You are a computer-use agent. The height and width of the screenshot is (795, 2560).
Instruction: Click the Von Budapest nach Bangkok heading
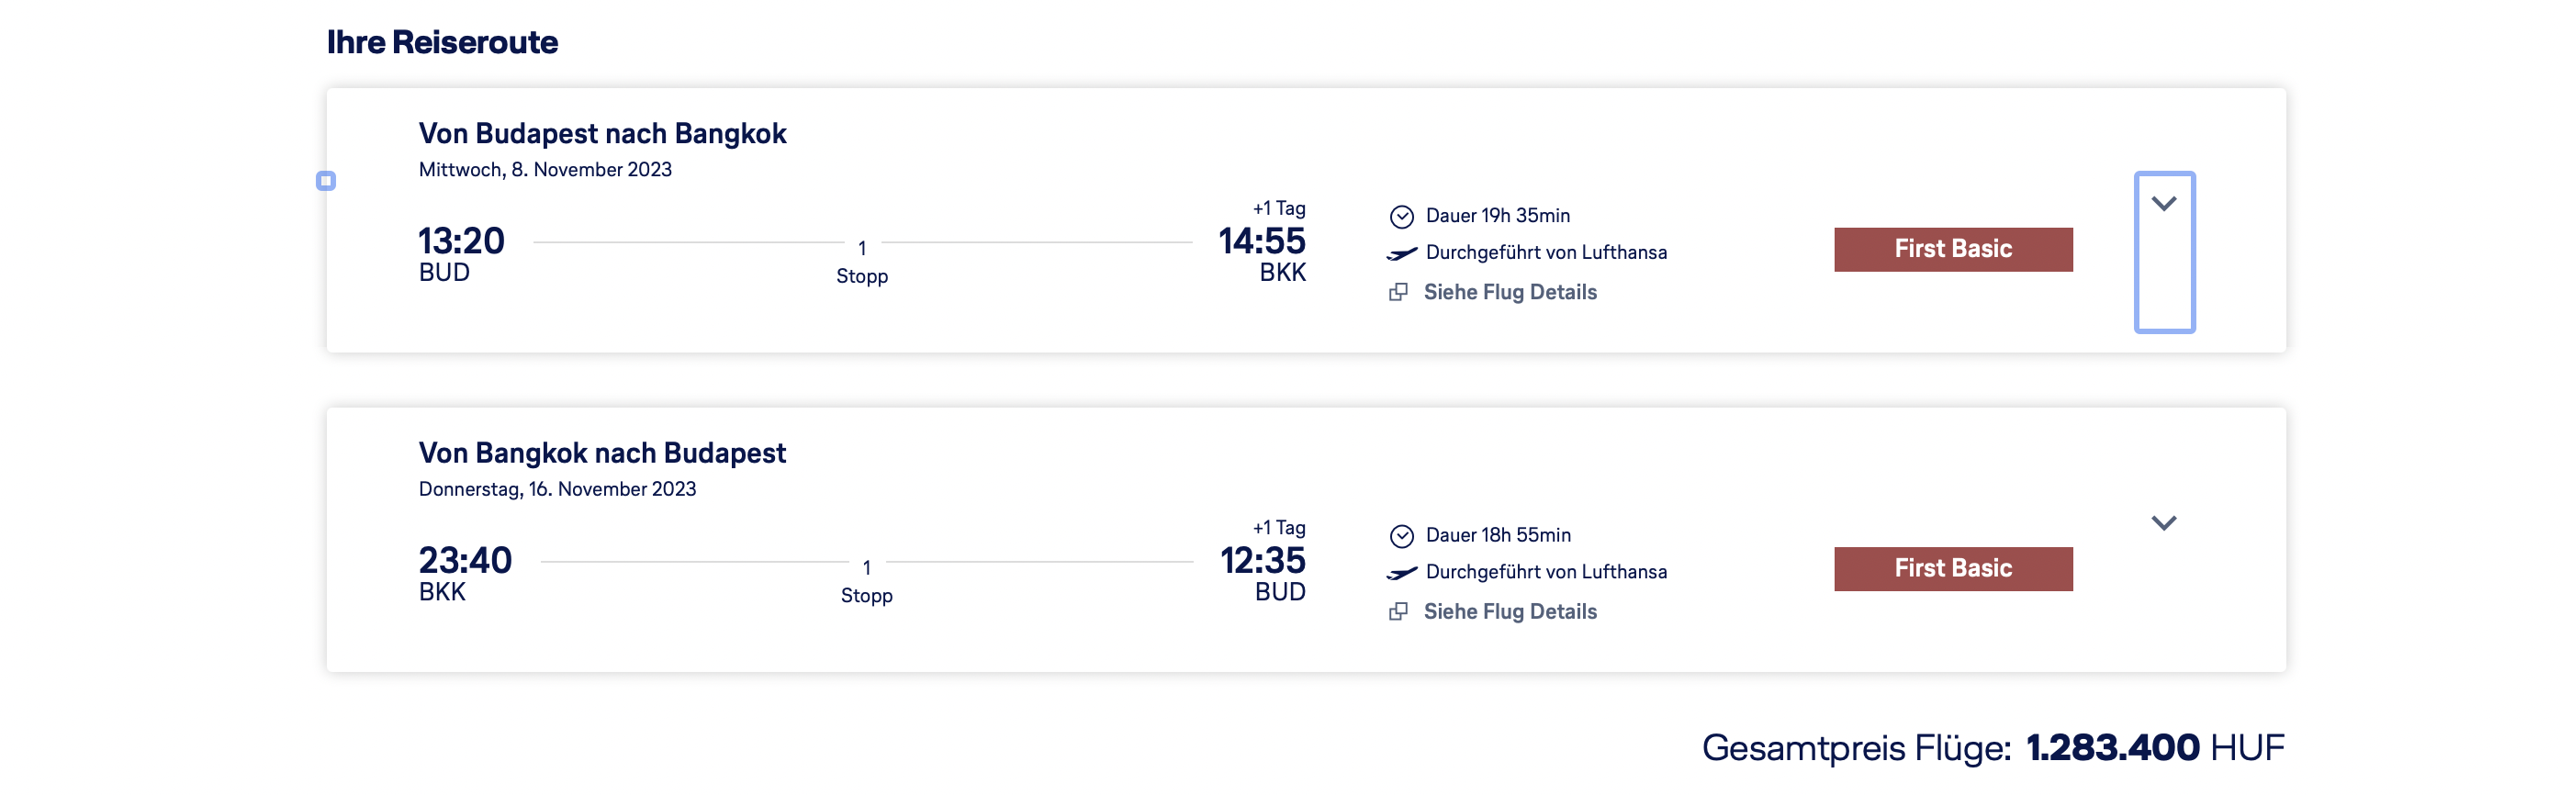tap(602, 133)
